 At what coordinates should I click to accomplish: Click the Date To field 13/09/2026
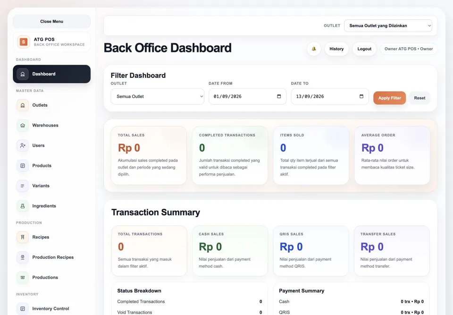click(330, 96)
